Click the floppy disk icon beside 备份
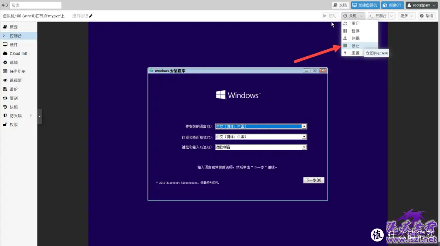This screenshot has width=440, height=246. click(5, 89)
